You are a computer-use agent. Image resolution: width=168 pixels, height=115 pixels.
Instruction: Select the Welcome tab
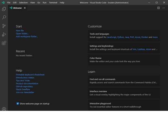point(18,8)
